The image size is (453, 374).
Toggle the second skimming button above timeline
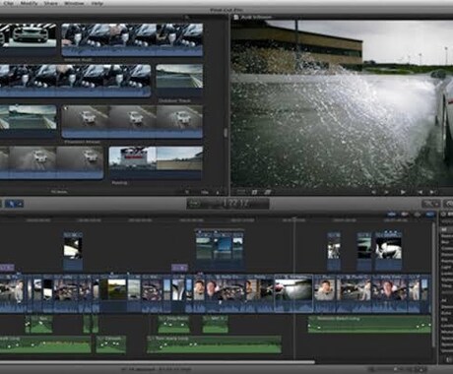[x=405, y=215]
